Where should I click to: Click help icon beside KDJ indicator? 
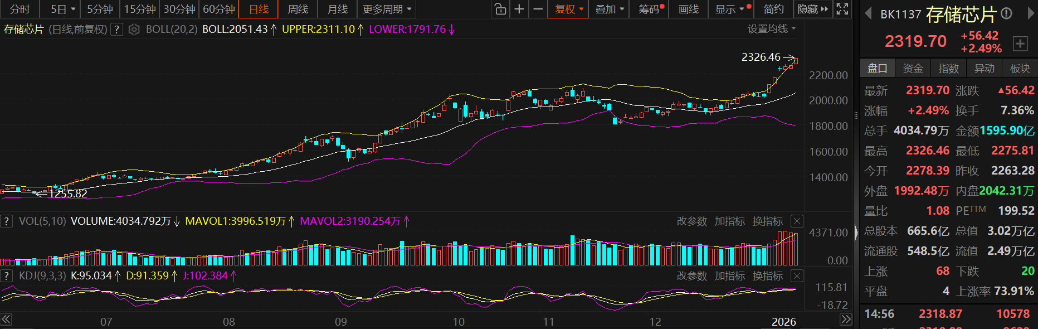7,276
